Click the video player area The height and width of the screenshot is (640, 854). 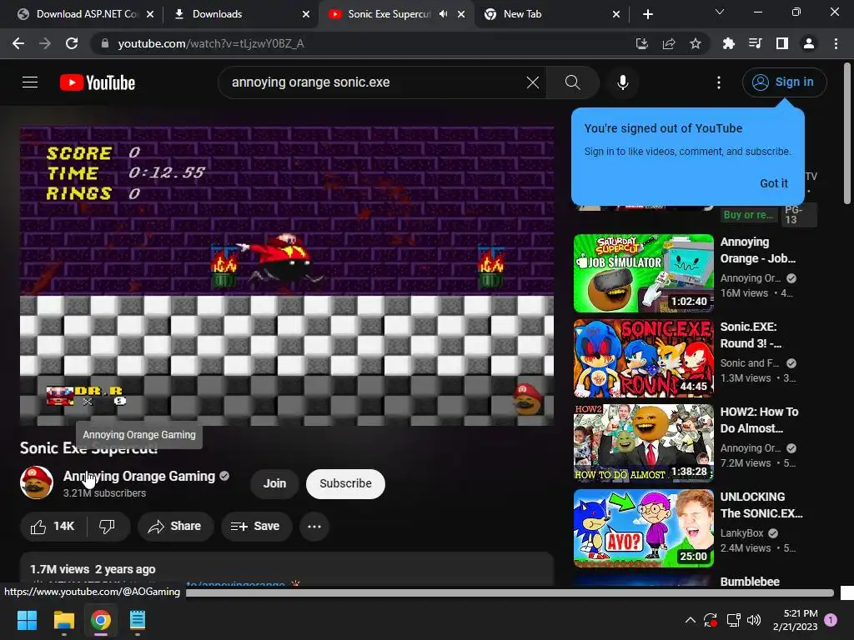[287, 276]
